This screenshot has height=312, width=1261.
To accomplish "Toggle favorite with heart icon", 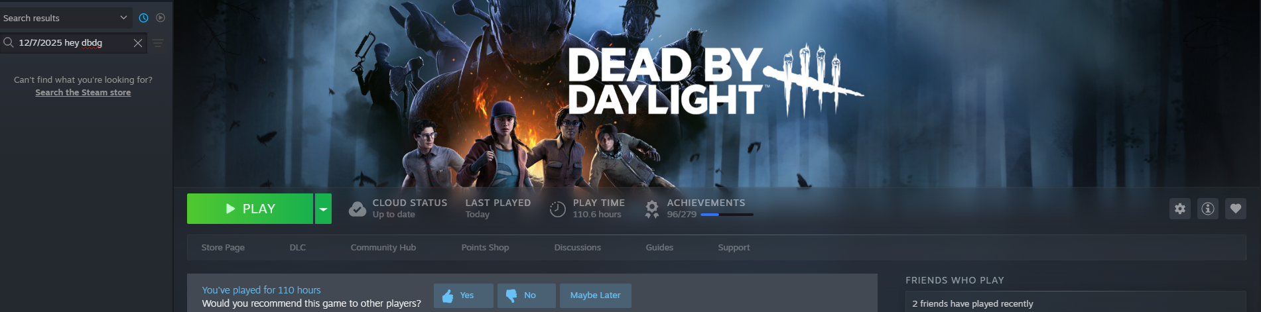I will click(1236, 209).
